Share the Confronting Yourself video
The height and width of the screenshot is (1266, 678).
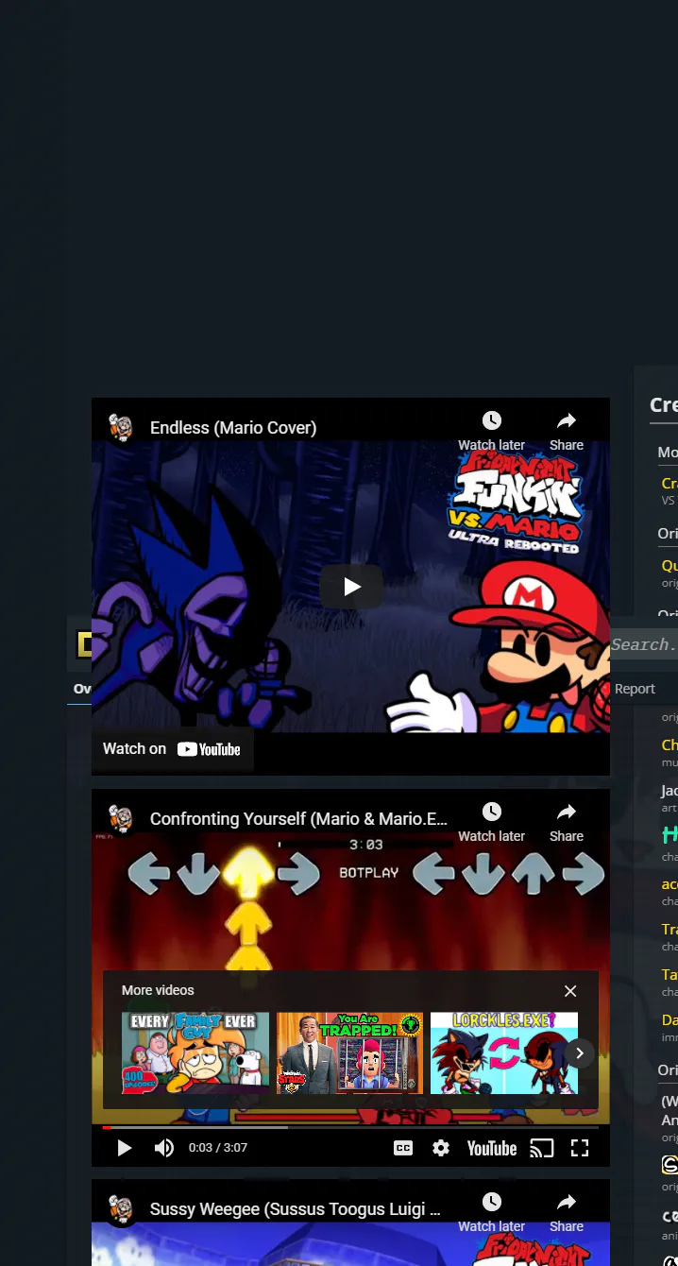(567, 822)
